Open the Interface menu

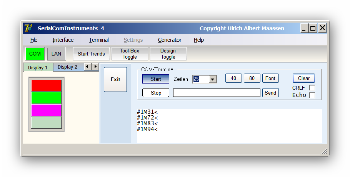click(x=63, y=40)
